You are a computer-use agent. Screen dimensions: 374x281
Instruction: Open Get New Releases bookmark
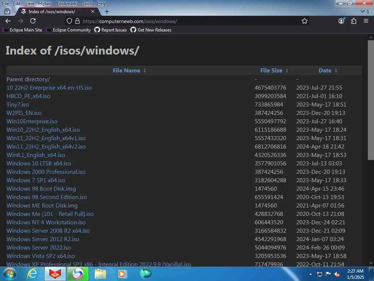point(151,30)
